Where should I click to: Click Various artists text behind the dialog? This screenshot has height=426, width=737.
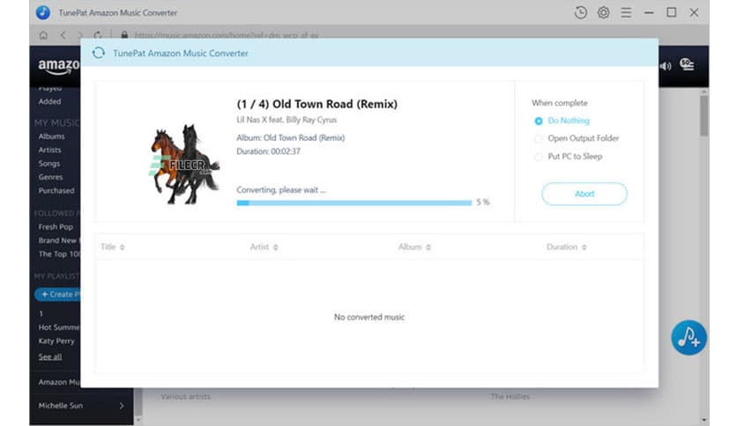pos(186,397)
